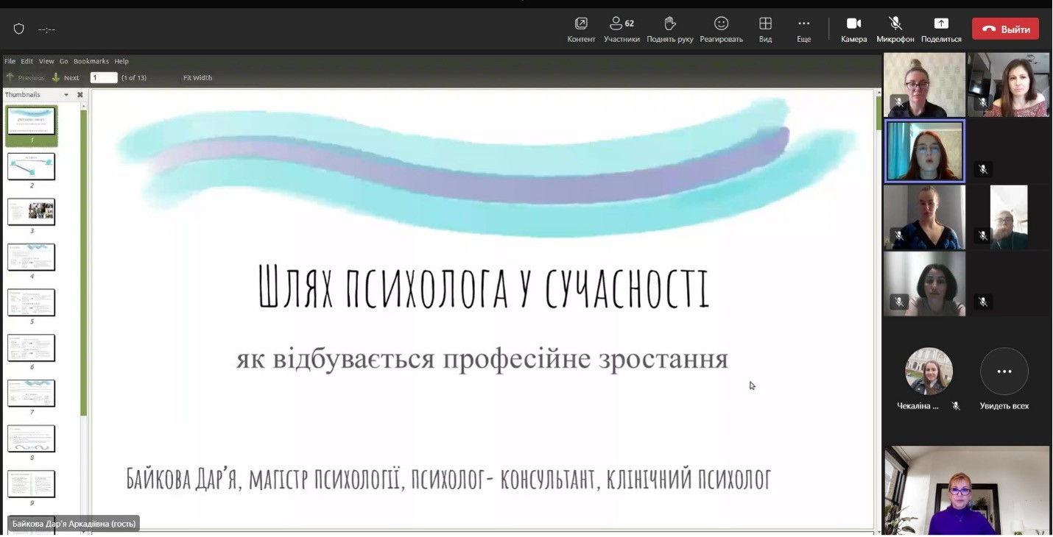Open the Реагировать reactions menu

[722, 29]
